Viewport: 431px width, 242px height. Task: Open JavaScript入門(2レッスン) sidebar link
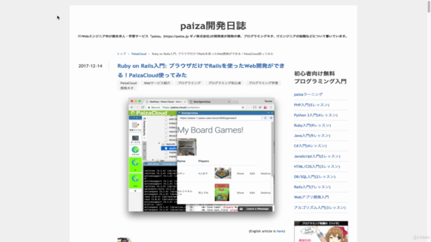[x=317, y=156]
